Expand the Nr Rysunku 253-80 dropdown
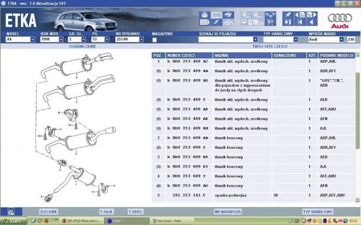Screen dimensions: 361x225 pos(141,40)
